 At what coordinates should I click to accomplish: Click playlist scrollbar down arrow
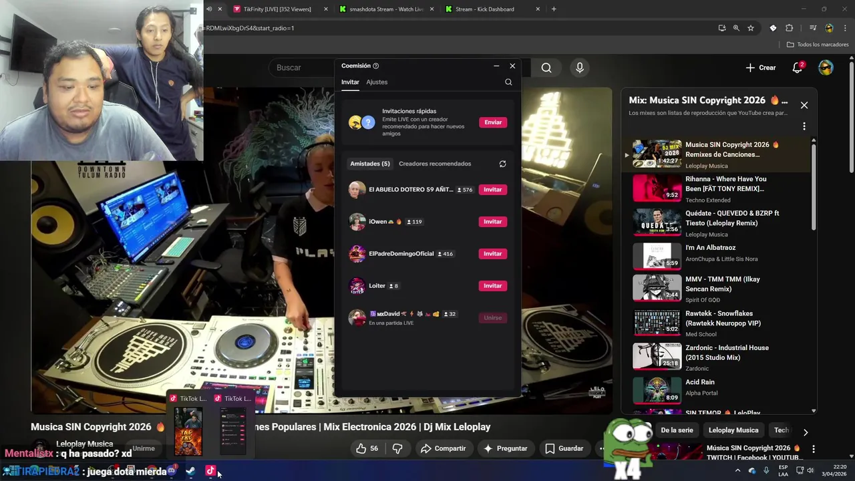click(814, 411)
